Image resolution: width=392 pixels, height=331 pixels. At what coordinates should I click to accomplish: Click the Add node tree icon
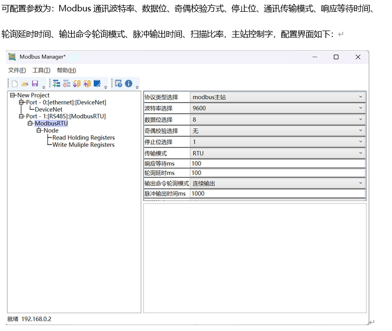[x=57, y=83]
